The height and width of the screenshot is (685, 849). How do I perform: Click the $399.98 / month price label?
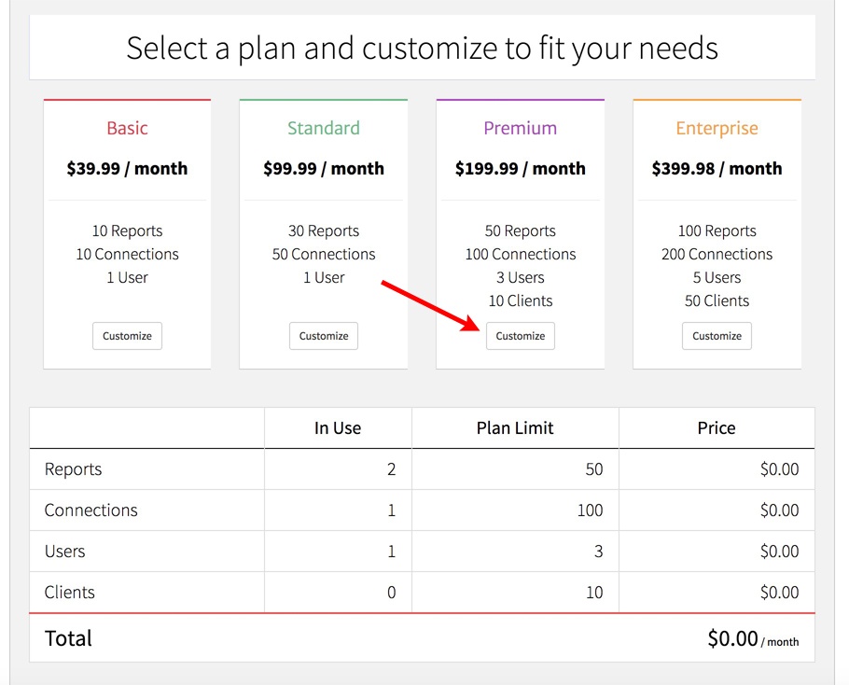coord(717,169)
